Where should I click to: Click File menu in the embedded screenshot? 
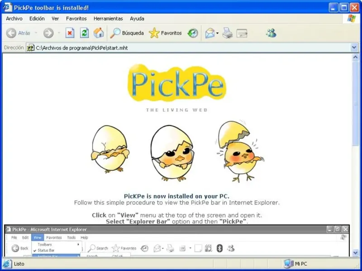point(14,238)
